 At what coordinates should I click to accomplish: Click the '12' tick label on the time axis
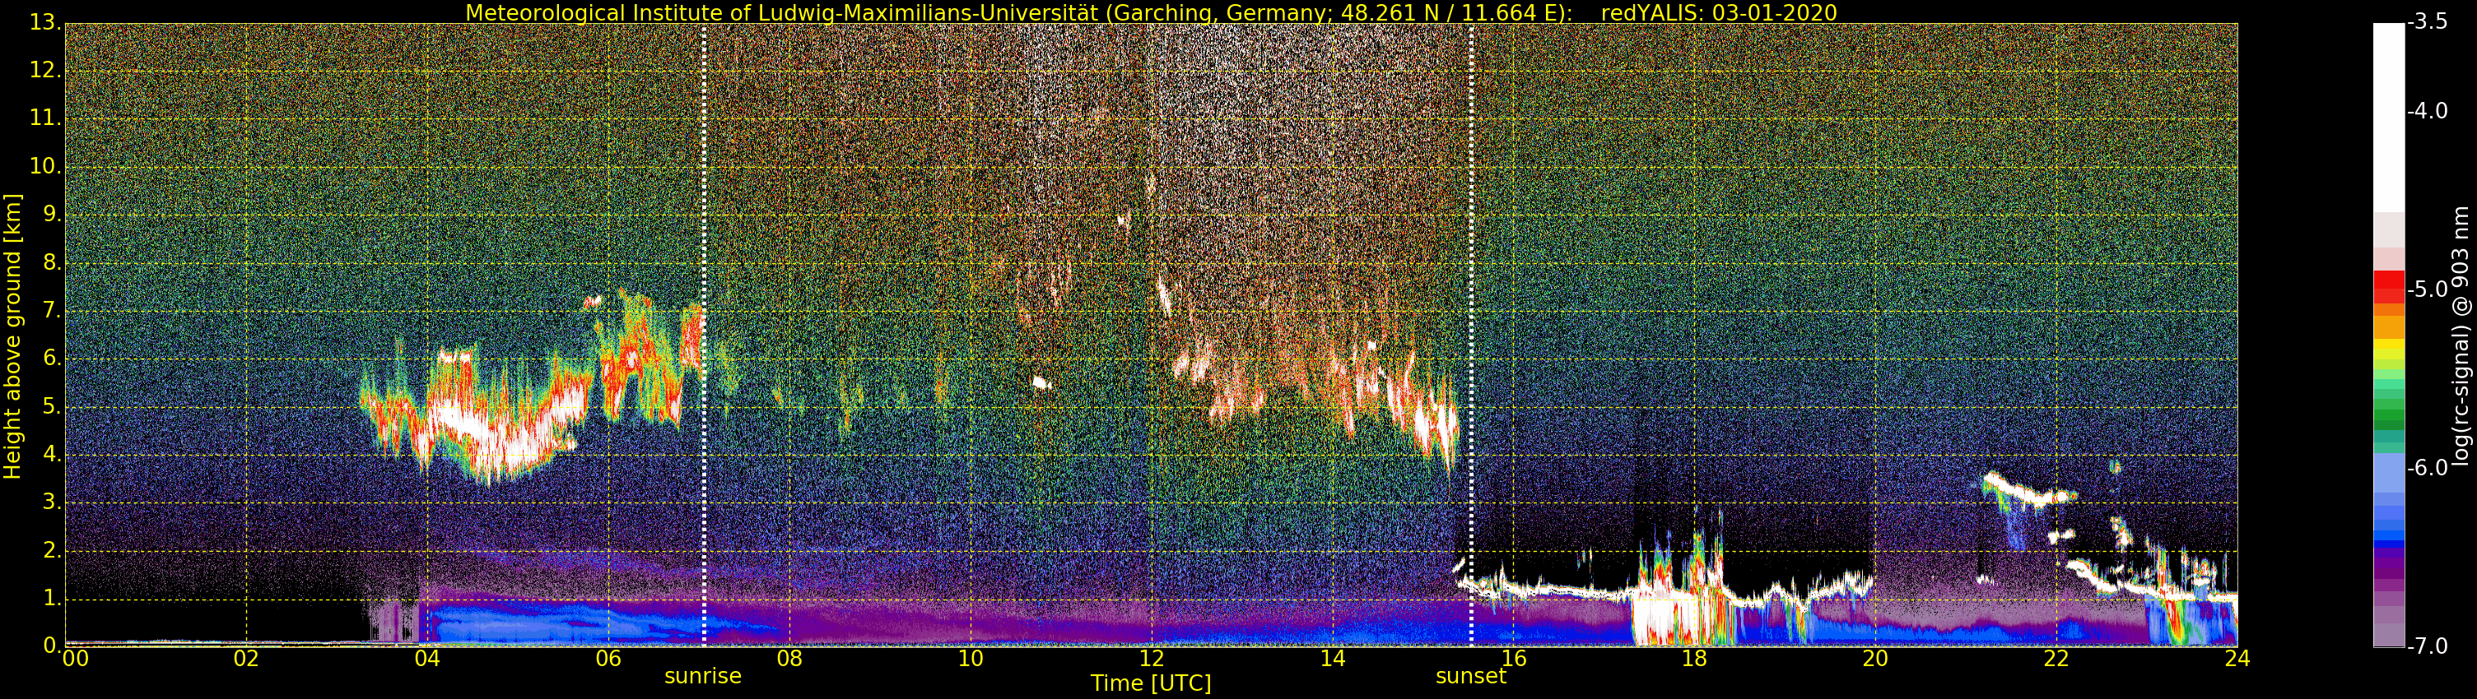click(x=1151, y=659)
